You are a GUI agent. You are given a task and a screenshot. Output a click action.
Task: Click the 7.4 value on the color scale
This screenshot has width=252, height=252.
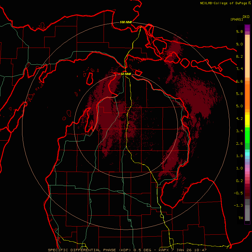(239, 69)
